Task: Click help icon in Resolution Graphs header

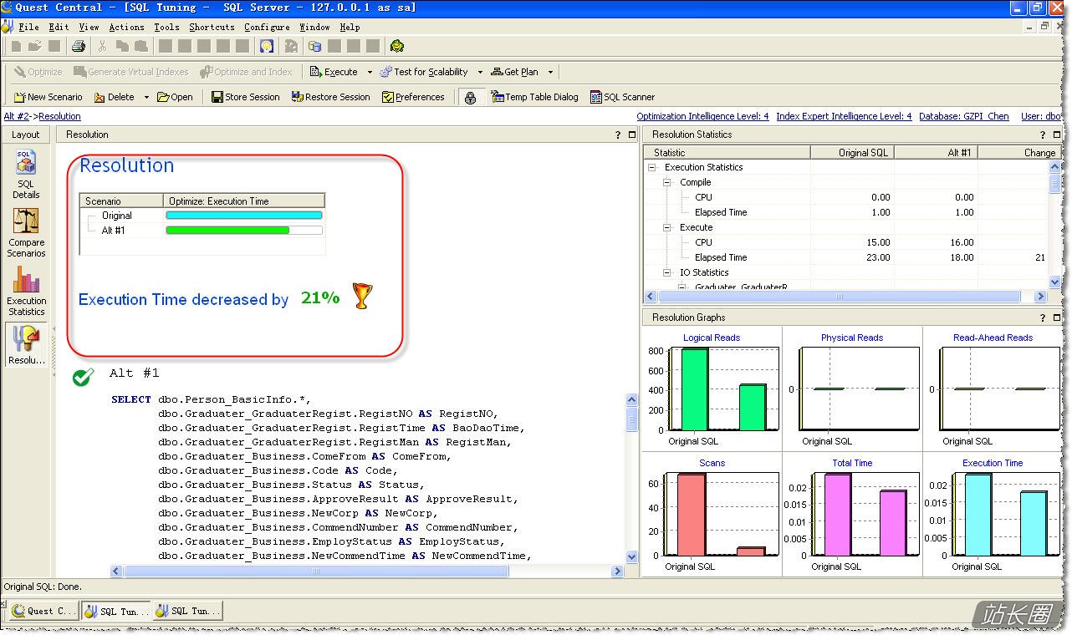Action: click(1043, 317)
